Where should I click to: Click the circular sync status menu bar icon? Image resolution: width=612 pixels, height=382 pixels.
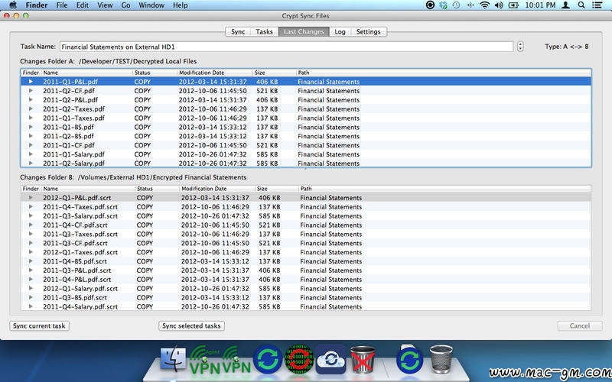point(430,5)
